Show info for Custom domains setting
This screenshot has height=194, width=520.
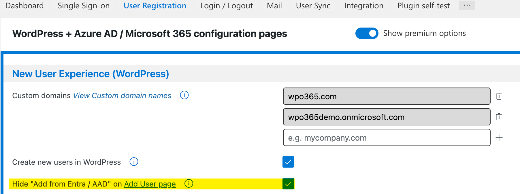(x=184, y=95)
